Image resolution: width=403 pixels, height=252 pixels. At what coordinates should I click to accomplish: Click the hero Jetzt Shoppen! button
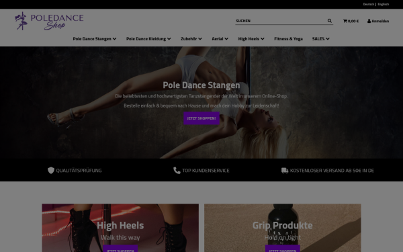(201, 118)
